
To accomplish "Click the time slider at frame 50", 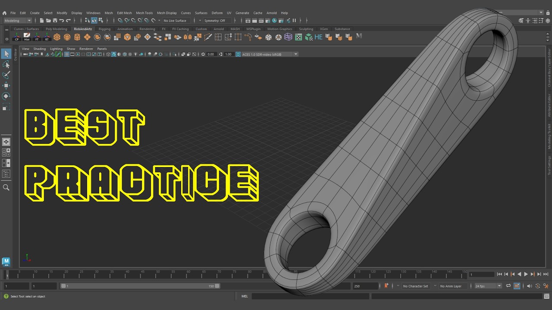I will 157,274.
